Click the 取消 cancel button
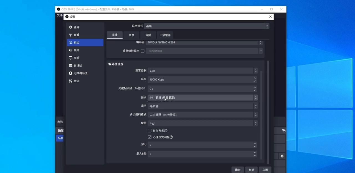355x173 pixels. pos(251,170)
